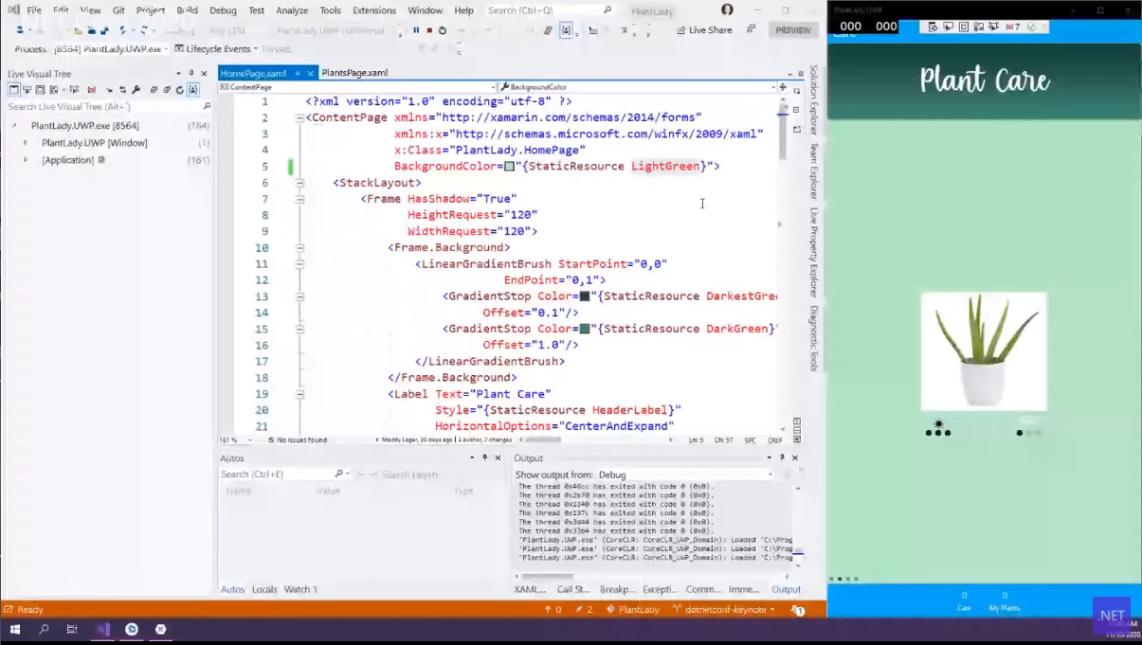Expand the PlantLady.UWP.exe tree node

pos(14,126)
